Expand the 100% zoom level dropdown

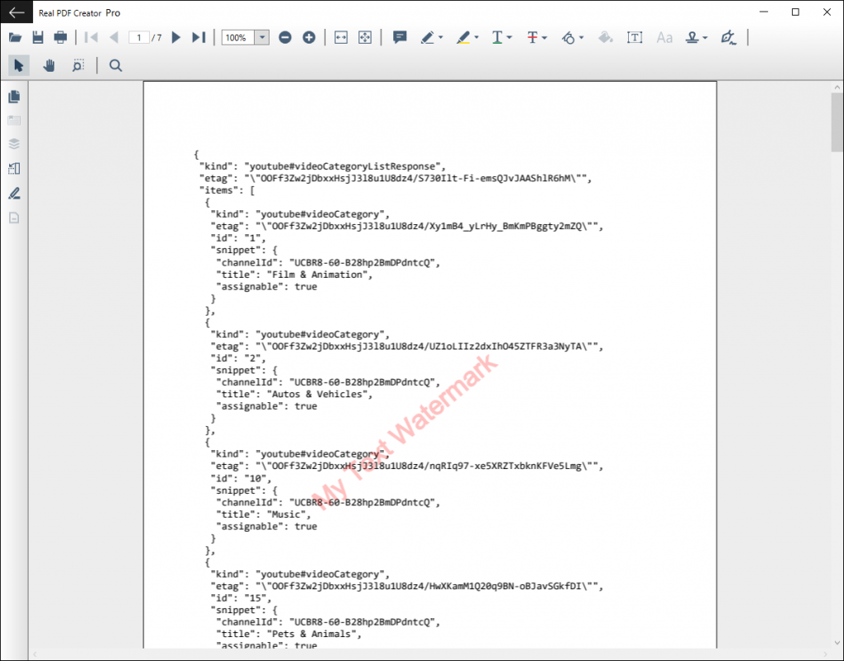(261, 38)
